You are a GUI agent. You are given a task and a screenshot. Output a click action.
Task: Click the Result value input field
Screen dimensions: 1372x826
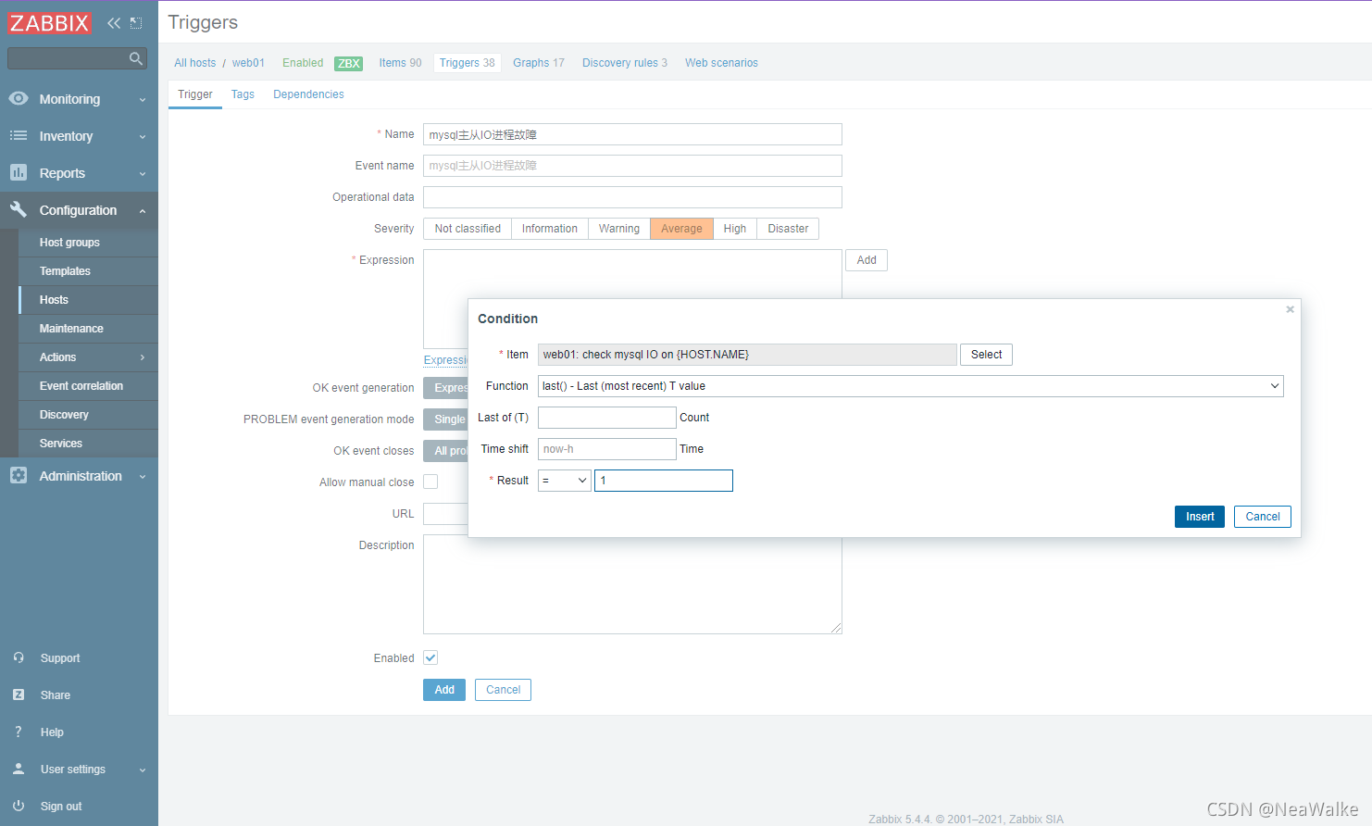[x=664, y=481]
